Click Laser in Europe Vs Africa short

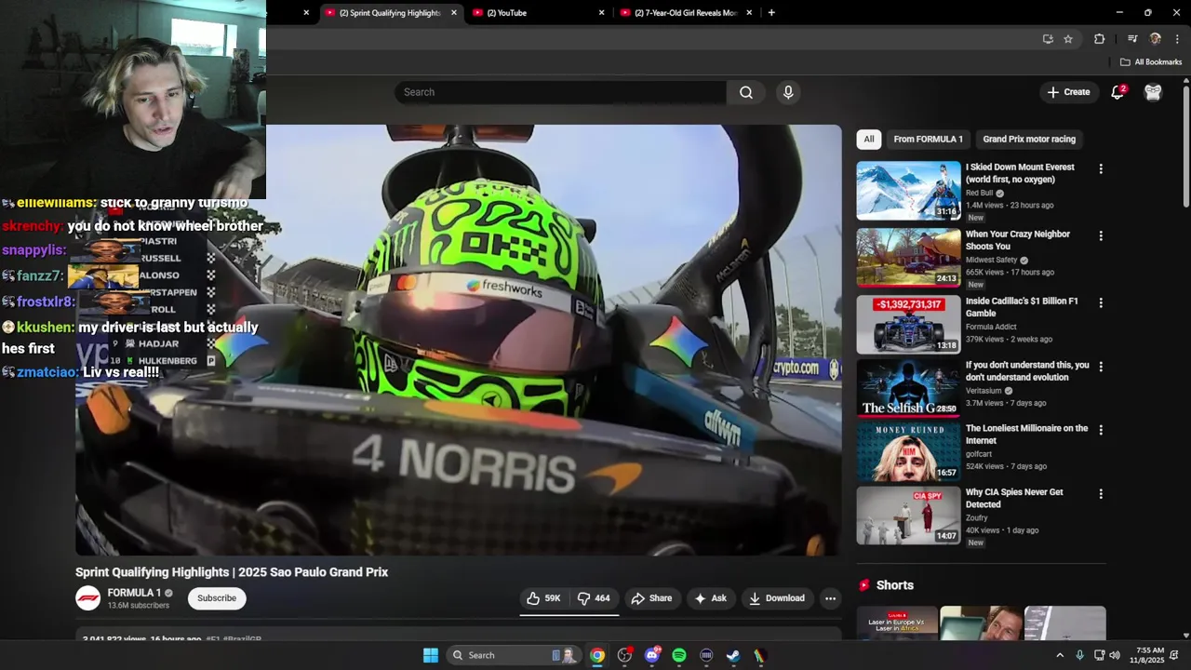897,623
